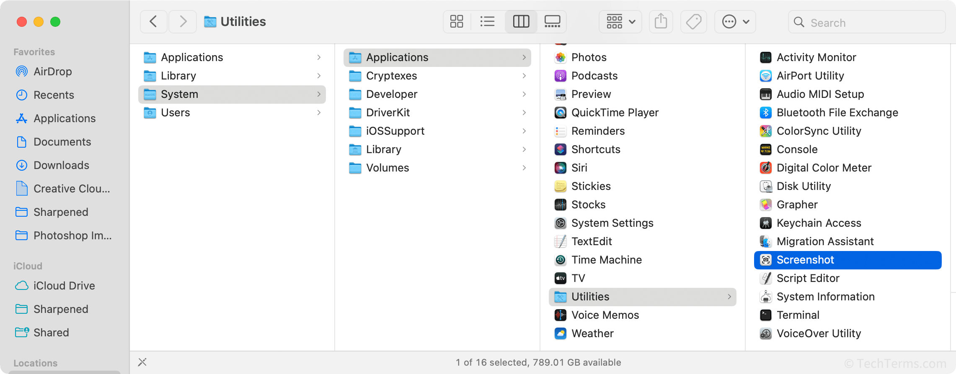
Task: Select Activity Monitor utility
Action: pos(848,57)
